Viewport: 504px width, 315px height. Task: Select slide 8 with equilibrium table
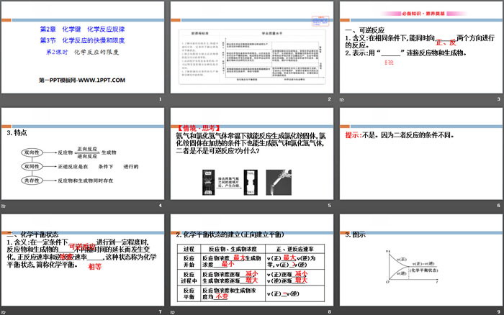(x=252, y=260)
